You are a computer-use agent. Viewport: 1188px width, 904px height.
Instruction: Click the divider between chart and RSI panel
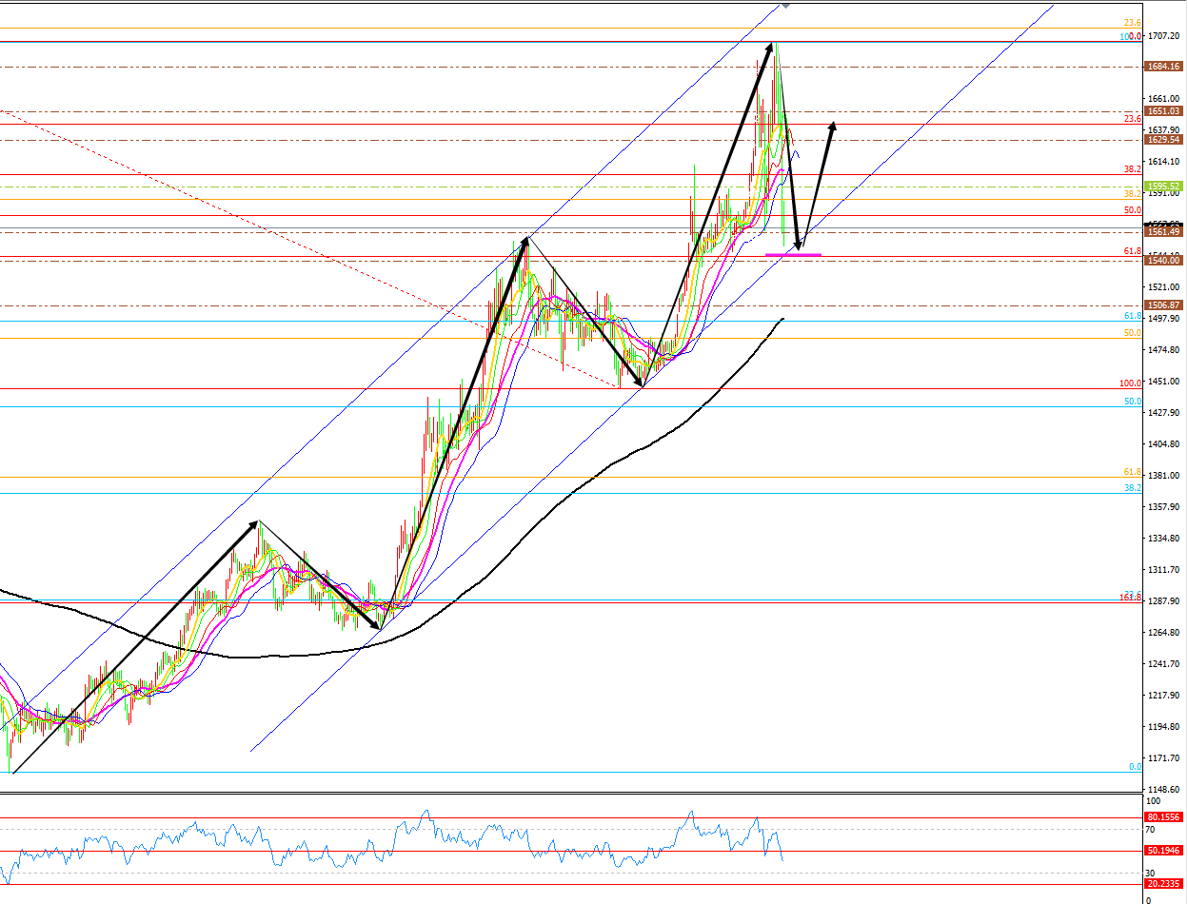[x=571, y=793]
